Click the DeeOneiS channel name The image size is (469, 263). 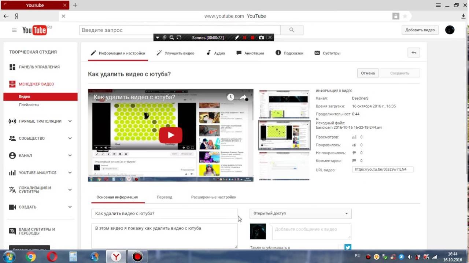point(360,99)
